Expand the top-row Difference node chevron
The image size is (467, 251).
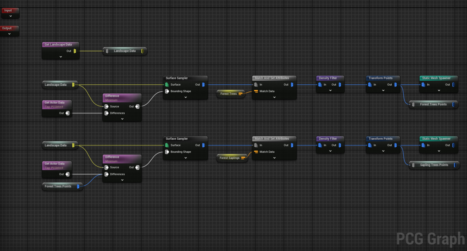[x=122, y=119]
